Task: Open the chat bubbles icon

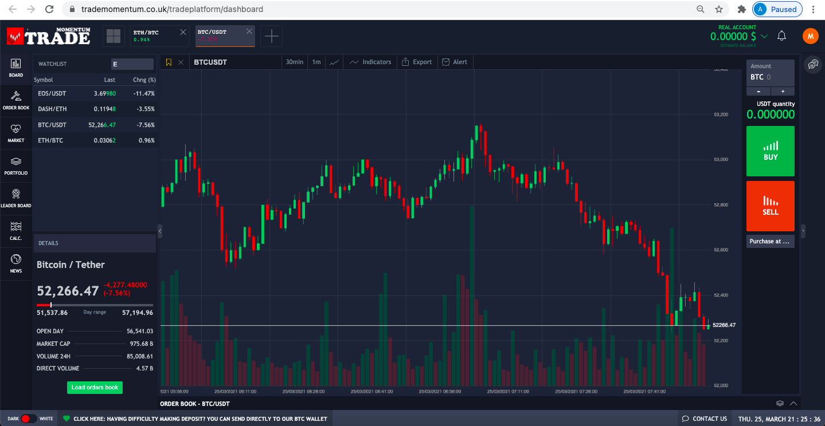Action: click(x=812, y=64)
